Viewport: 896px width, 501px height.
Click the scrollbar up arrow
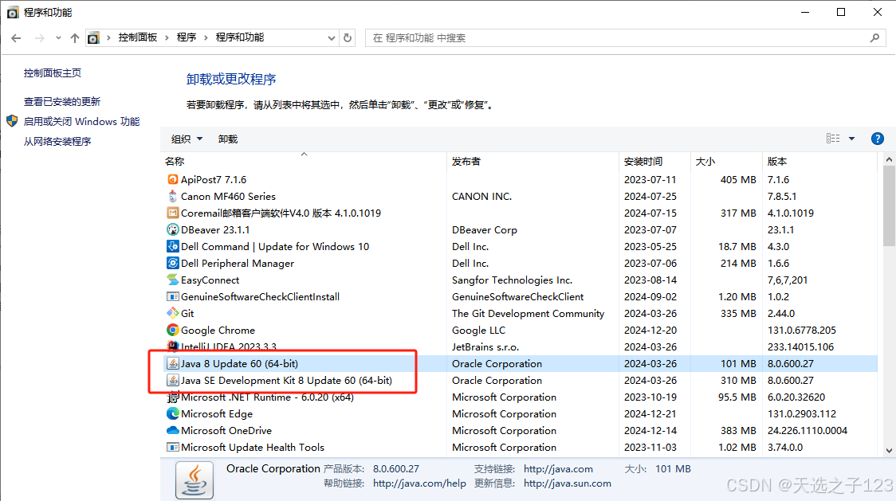889,160
